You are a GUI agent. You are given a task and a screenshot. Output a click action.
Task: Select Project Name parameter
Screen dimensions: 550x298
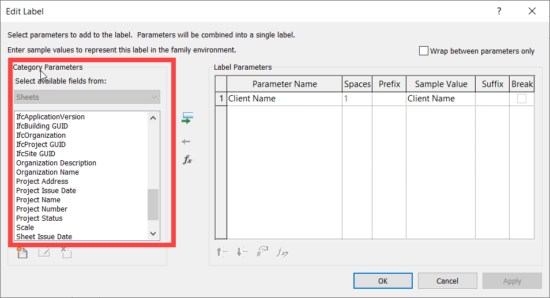click(38, 200)
